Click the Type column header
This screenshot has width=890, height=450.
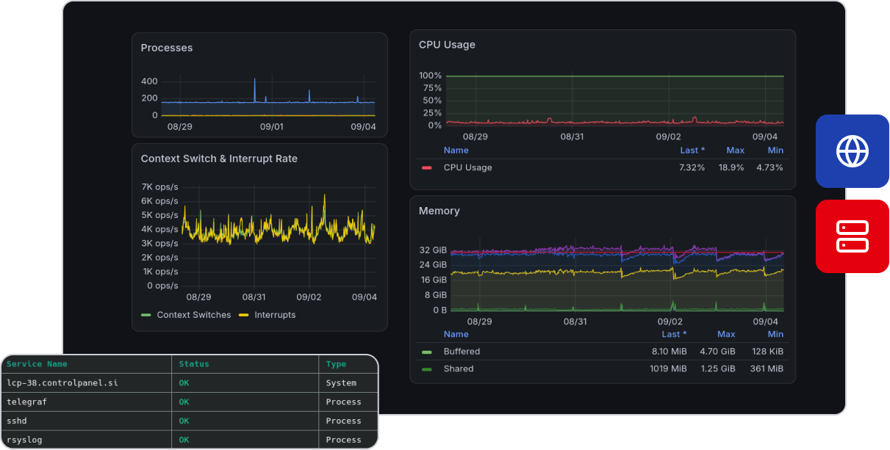click(x=337, y=364)
